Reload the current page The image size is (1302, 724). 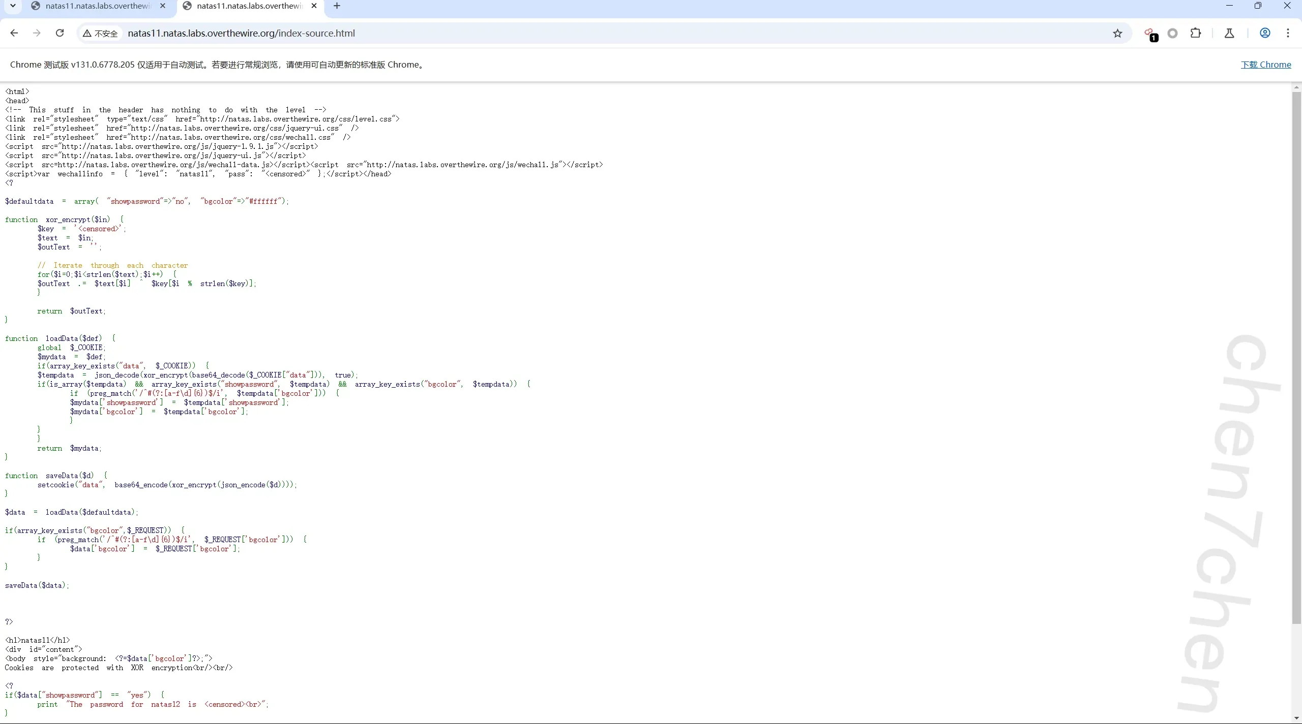coord(60,33)
